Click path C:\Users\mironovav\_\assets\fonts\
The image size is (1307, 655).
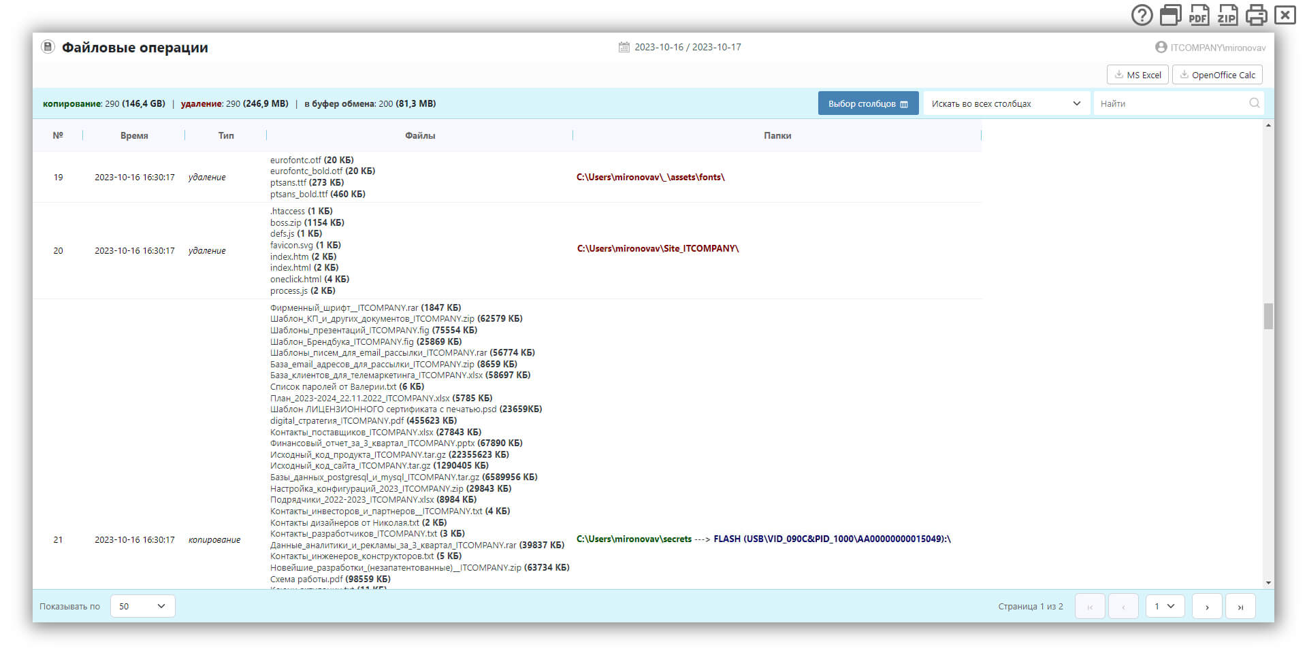(651, 177)
